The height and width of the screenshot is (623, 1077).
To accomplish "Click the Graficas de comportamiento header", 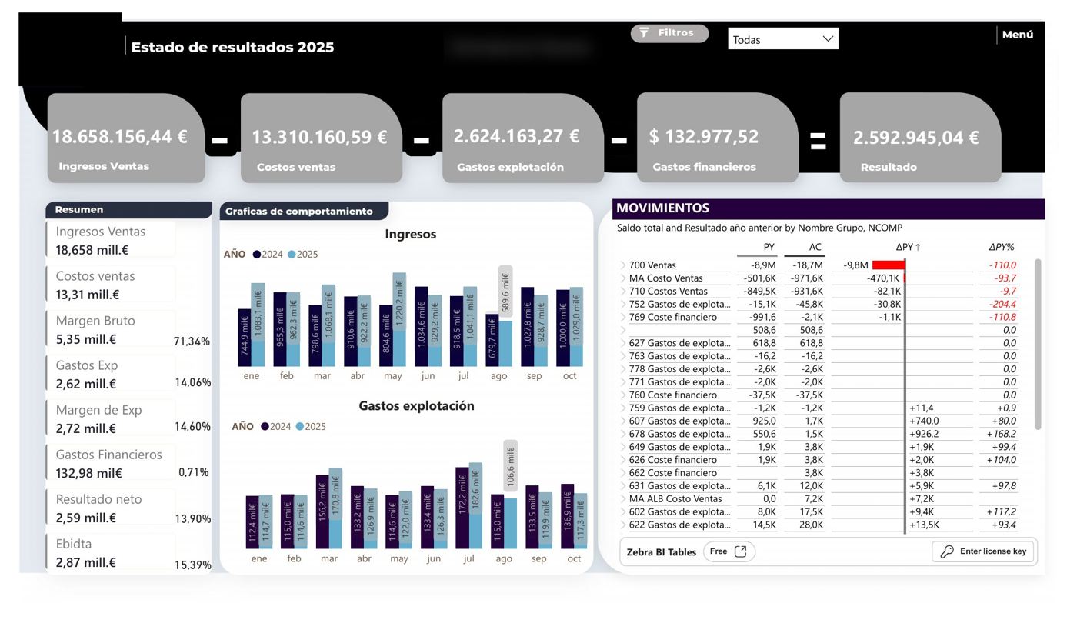I will point(304,212).
